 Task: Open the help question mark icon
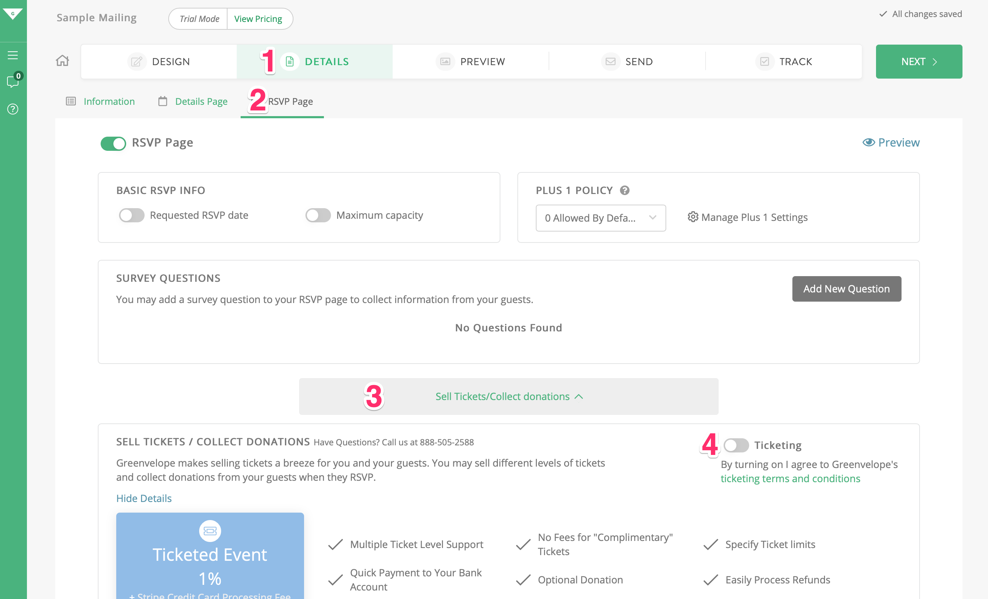point(13,109)
